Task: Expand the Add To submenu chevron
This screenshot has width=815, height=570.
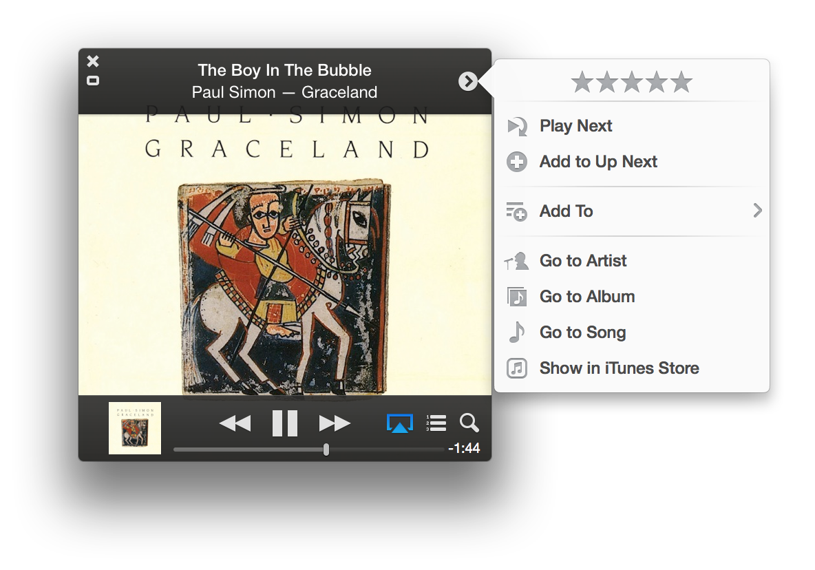Action: 757,211
